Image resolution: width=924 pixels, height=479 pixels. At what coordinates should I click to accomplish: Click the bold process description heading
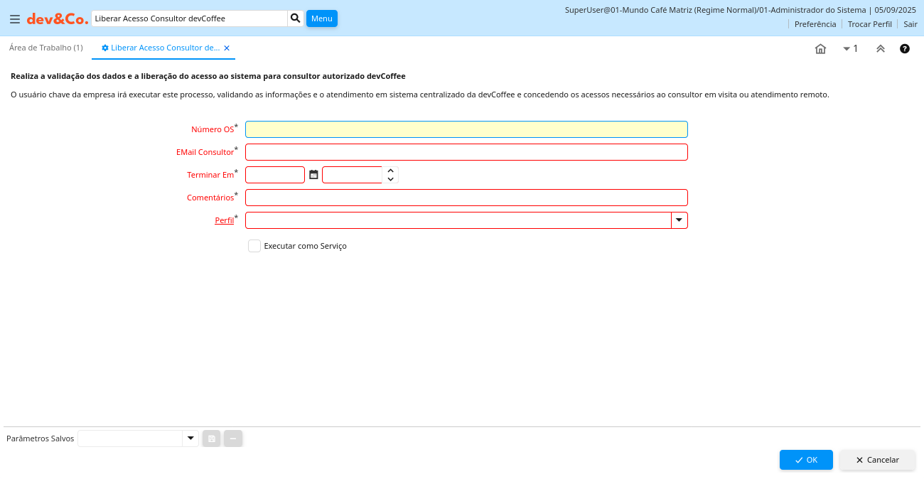tap(208, 76)
